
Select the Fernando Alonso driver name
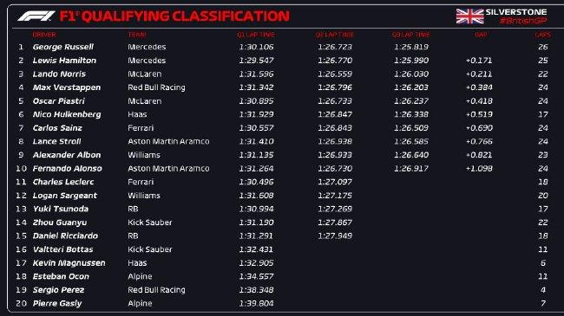(x=68, y=169)
